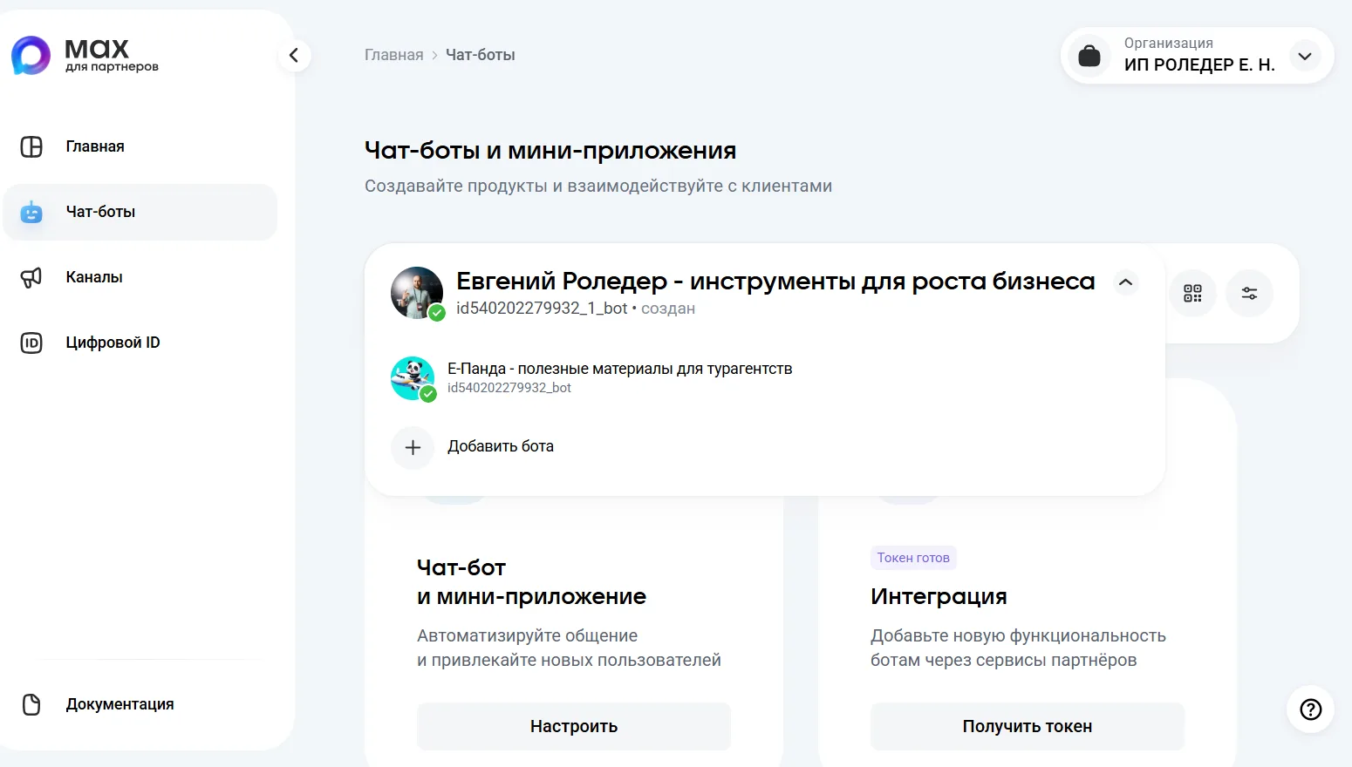The image size is (1352, 767).
Task: Click the briefcase organization icon
Action: coord(1089,56)
